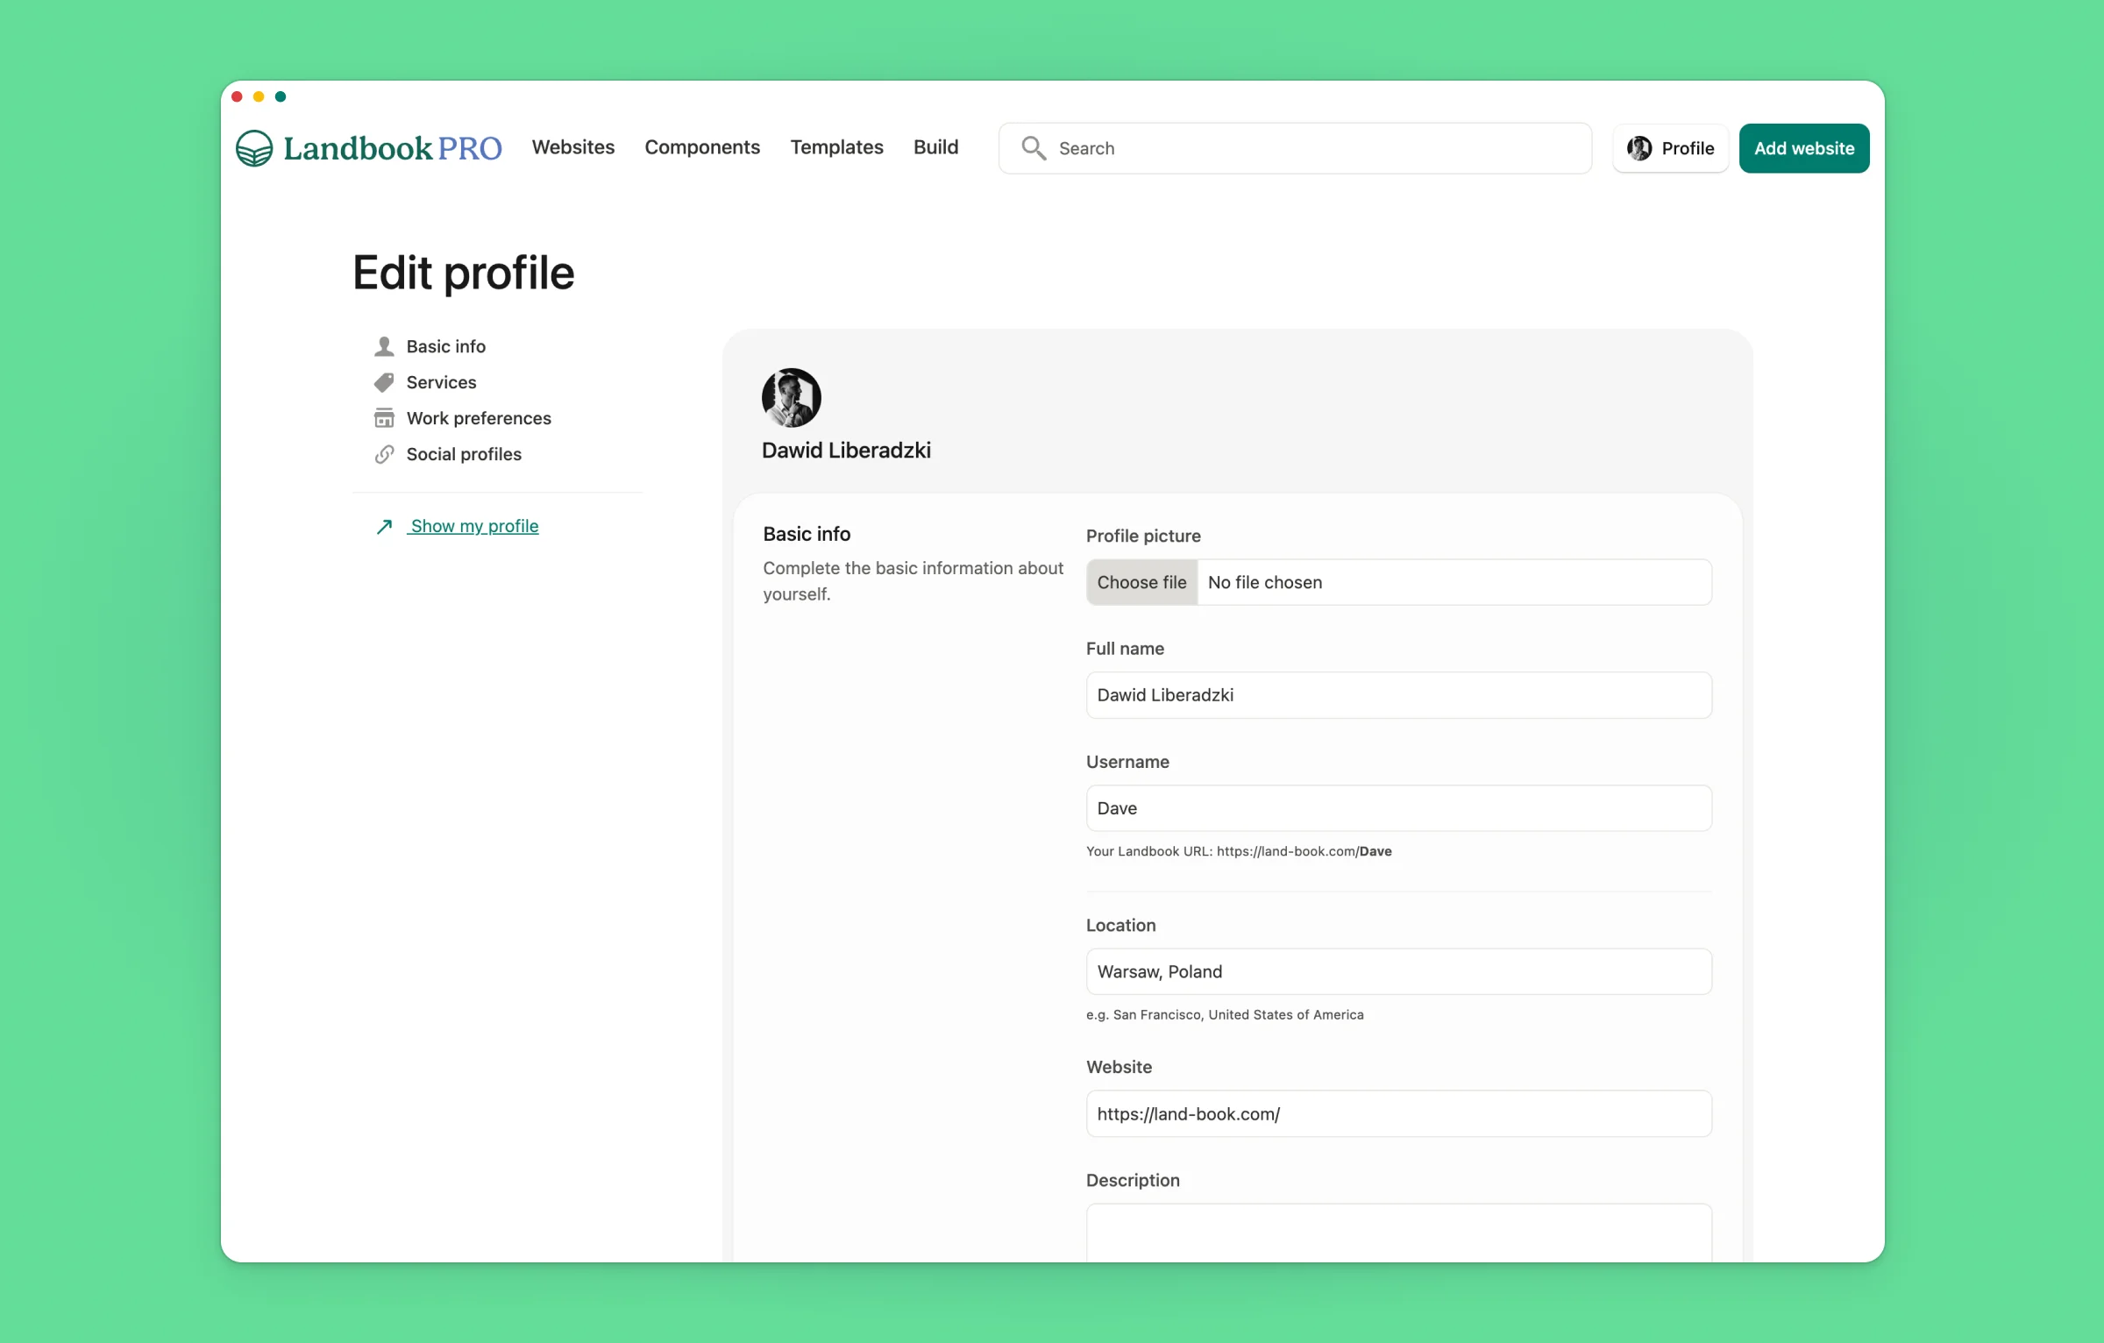Image resolution: width=2104 pixels, height=1343 pixels.
Task: Click the avatar in the Profile button
Action: click(1639, 148)
